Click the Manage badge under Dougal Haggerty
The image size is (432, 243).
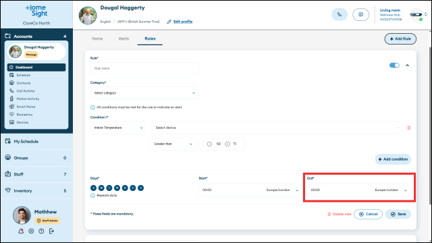(32, 55)
